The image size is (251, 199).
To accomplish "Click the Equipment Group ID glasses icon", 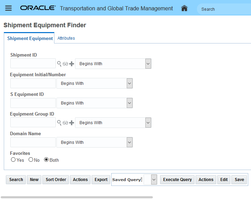I will (65, 123).
